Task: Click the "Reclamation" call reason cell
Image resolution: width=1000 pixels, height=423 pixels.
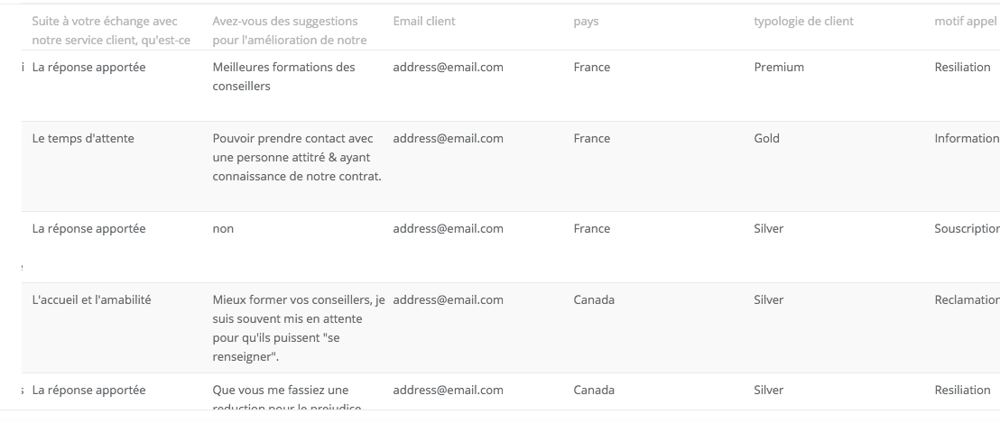Action: pos(966,300)
